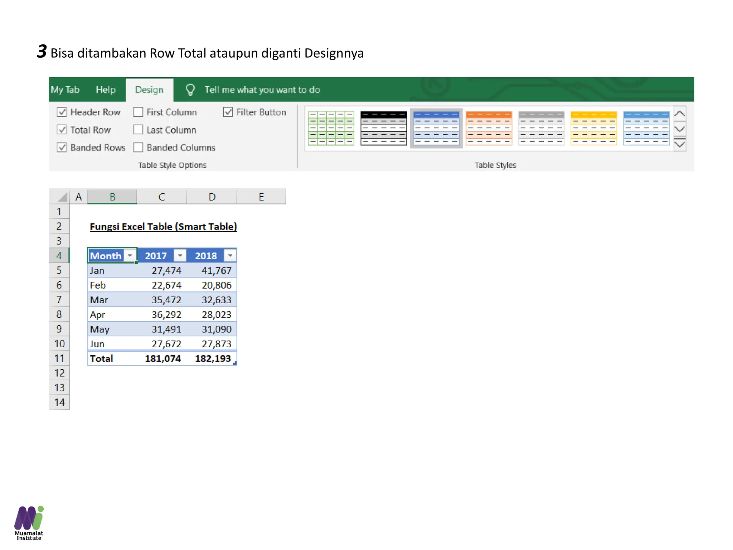Select row 11 header
The image size is (733, 550).
[59, 358]
